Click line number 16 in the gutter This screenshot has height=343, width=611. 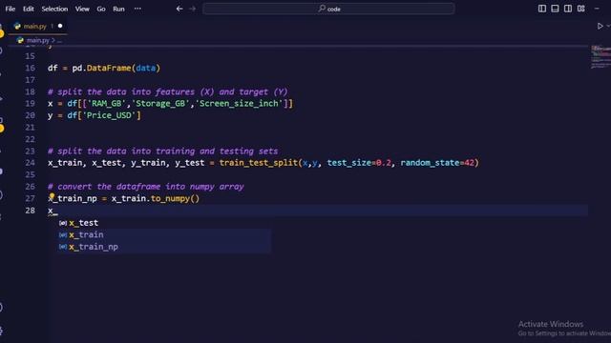(30, 68)
